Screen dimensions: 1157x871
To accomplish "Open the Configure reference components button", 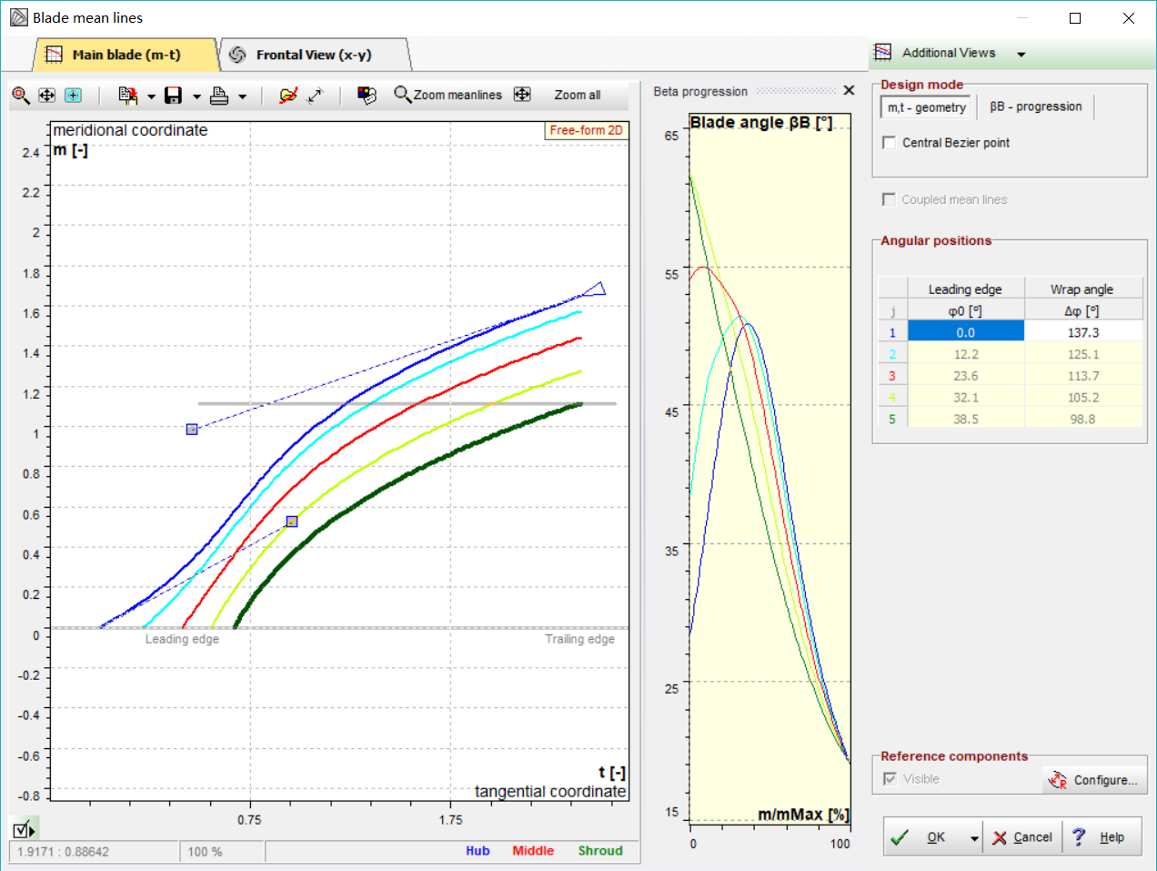I will click(1094, 780).
